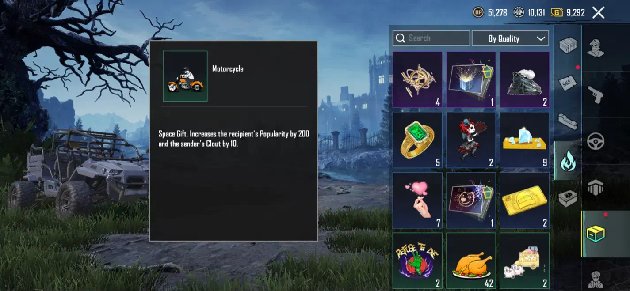Open the weapon pistol category in sidebar
Image resolution: width=630 pixels, height=291 pixels.
click(596, 94)
